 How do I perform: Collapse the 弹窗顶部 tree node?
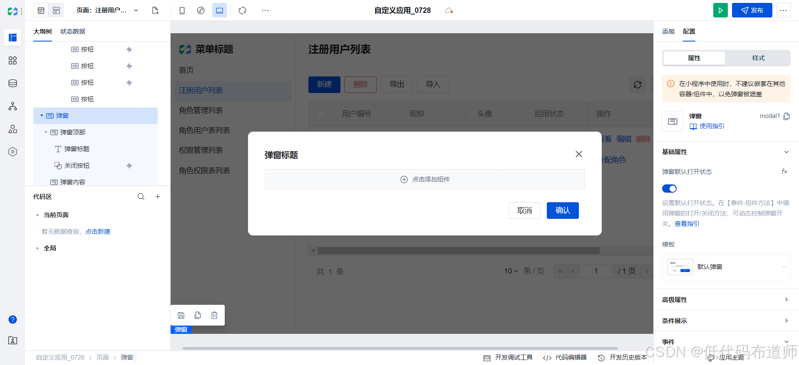coord(46,132)
